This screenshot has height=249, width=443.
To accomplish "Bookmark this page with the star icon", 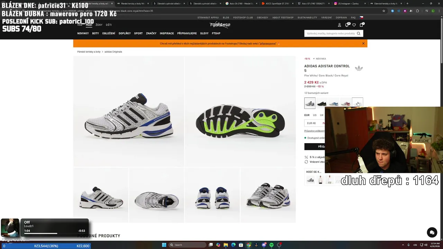I will pos(384,11).
